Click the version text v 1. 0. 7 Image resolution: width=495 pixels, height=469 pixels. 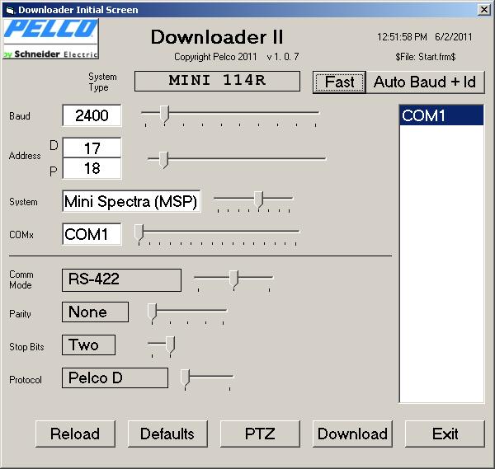(x=283, y=57)
